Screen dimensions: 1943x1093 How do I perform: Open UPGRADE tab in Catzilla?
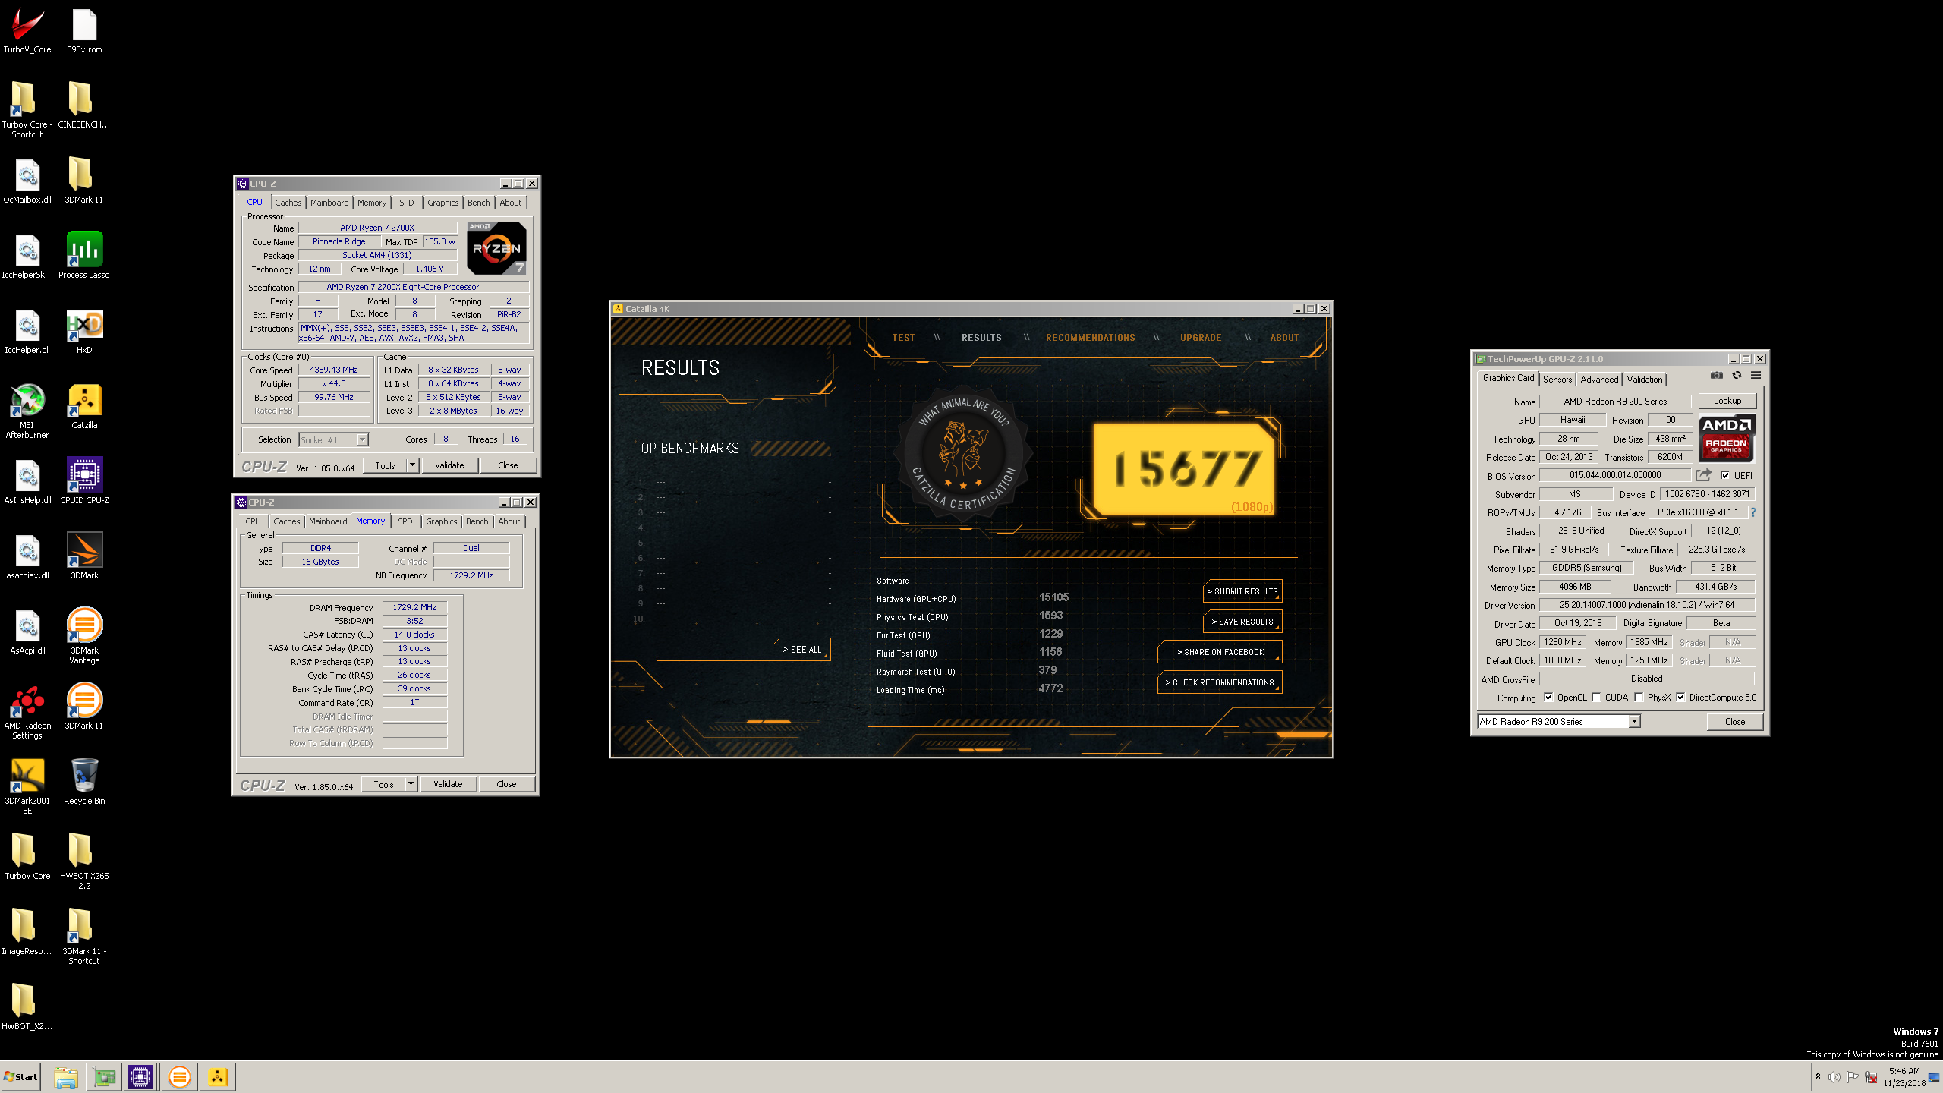1201,338
